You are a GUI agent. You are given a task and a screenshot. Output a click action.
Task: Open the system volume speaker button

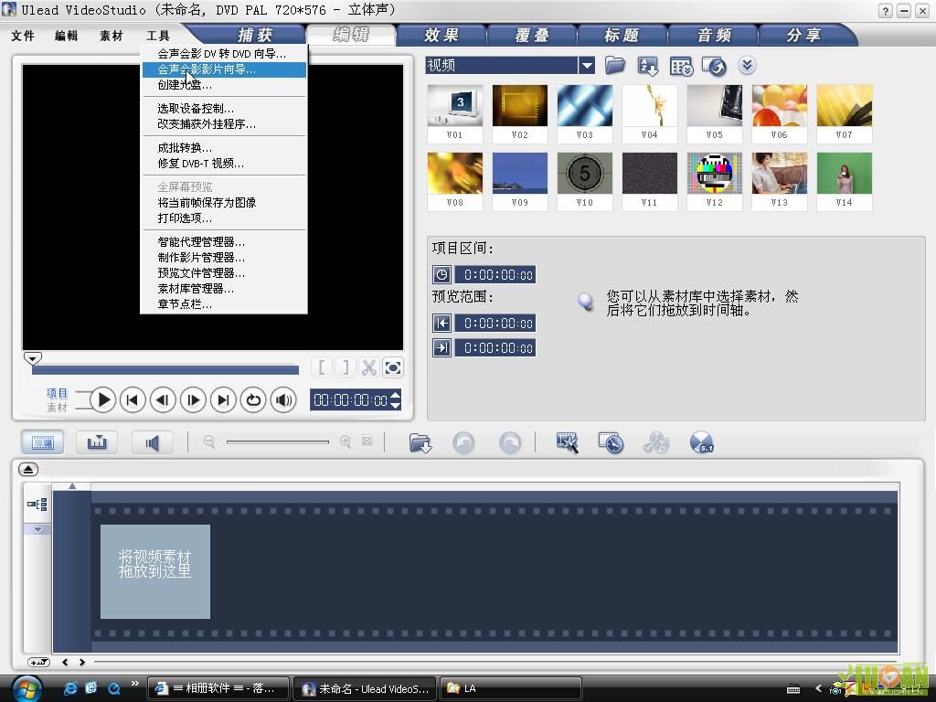[x=283, y=400]
